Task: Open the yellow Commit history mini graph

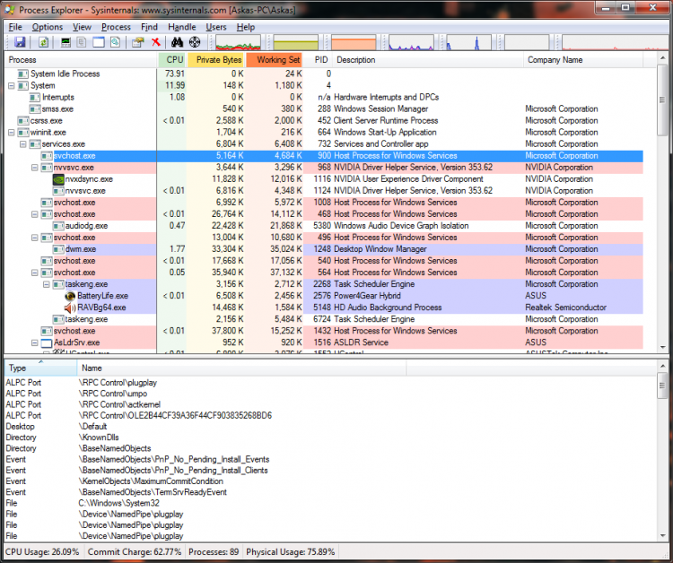Action: (x=296, y=42)
